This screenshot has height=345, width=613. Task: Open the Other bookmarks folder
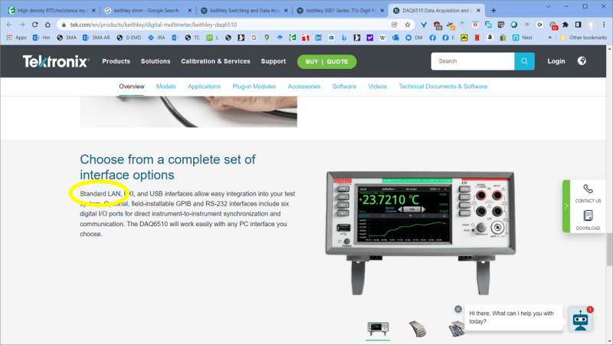tap(584, 38)
